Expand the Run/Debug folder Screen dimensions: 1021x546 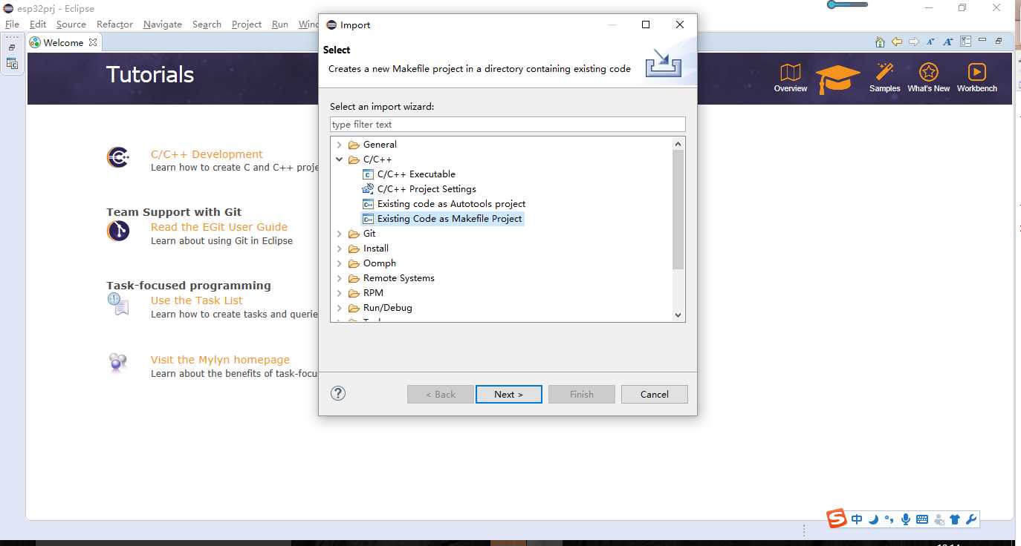point(340,308)
